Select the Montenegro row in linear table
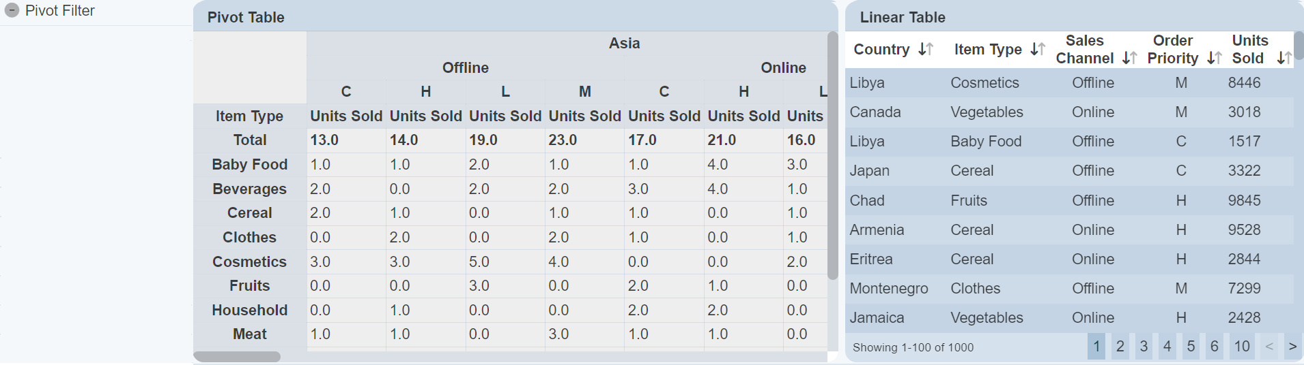The height and width of the screenshot is (365, 1304). coord(888,289)
